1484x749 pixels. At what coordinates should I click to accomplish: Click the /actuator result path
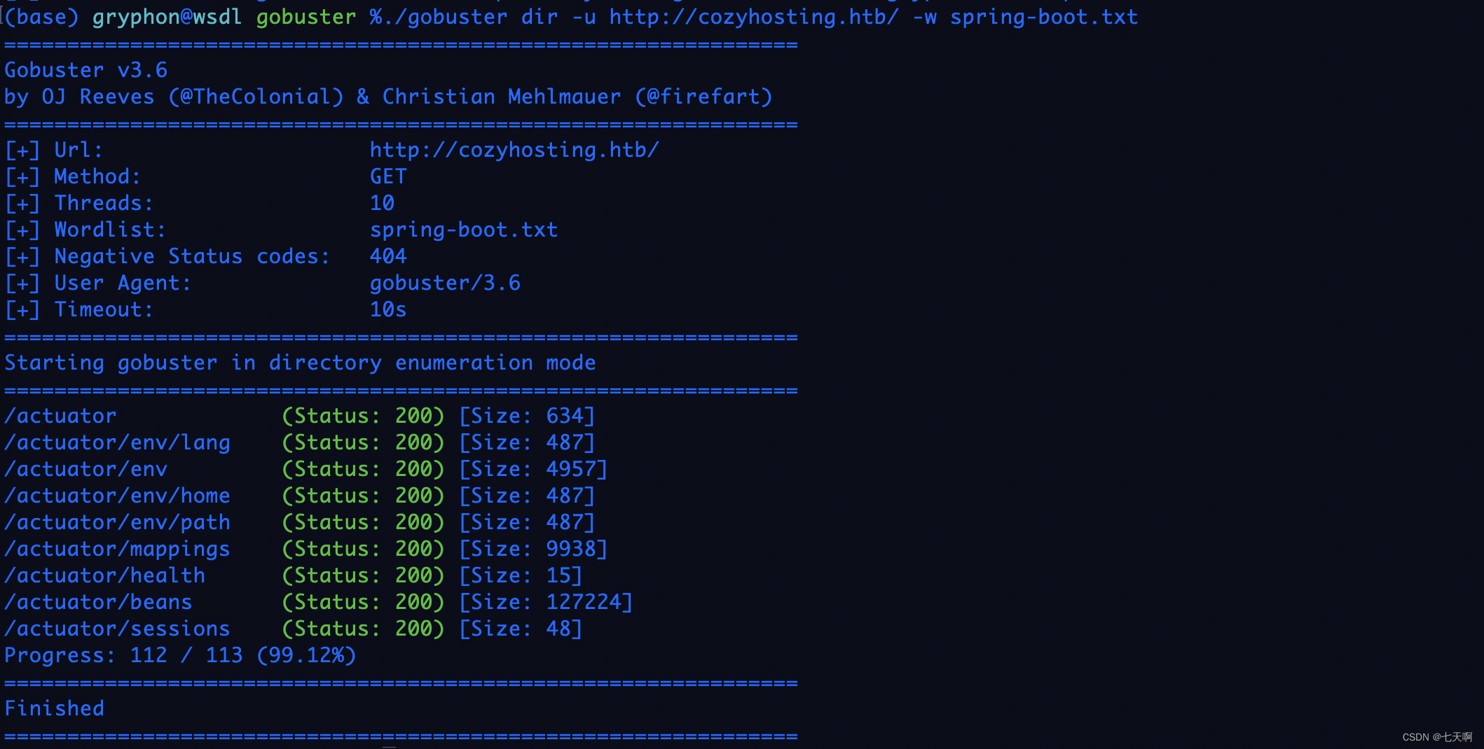click(61, 416)
